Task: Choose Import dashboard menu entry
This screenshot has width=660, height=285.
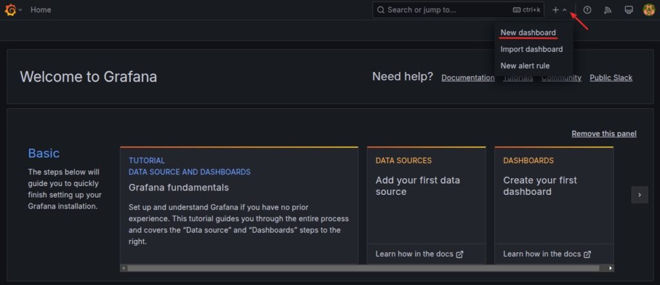Action: click(531, 50)
